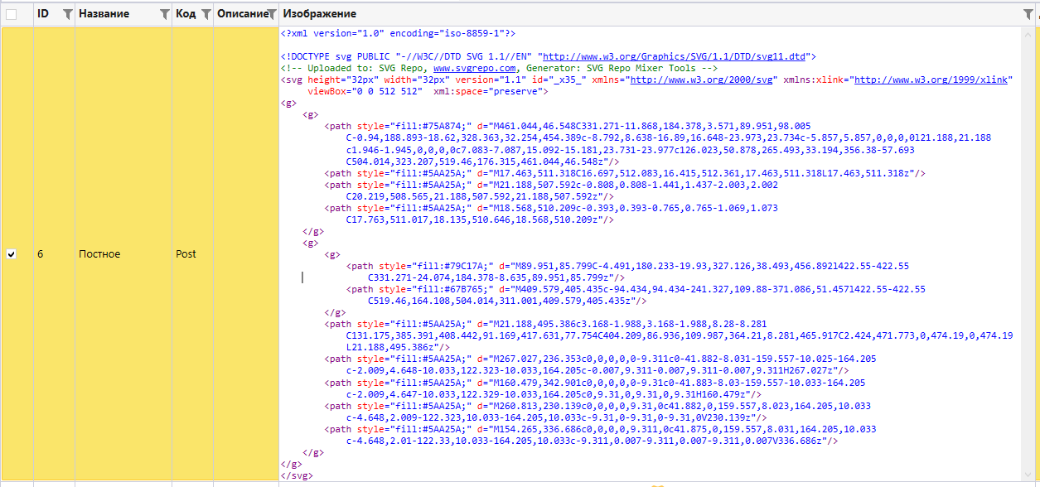The image size is (1040, 487).
Task: Sort by the Изображение column header
Action: 320,14
